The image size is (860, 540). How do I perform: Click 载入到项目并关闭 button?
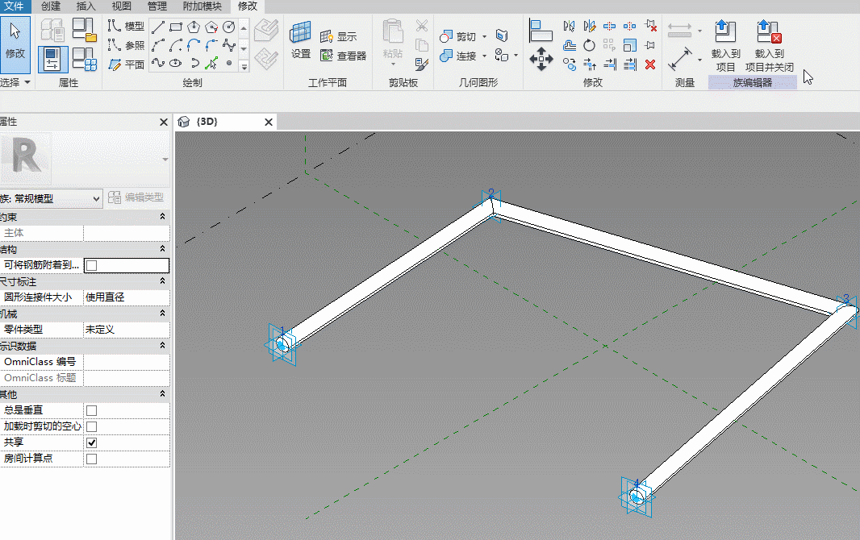770,46
